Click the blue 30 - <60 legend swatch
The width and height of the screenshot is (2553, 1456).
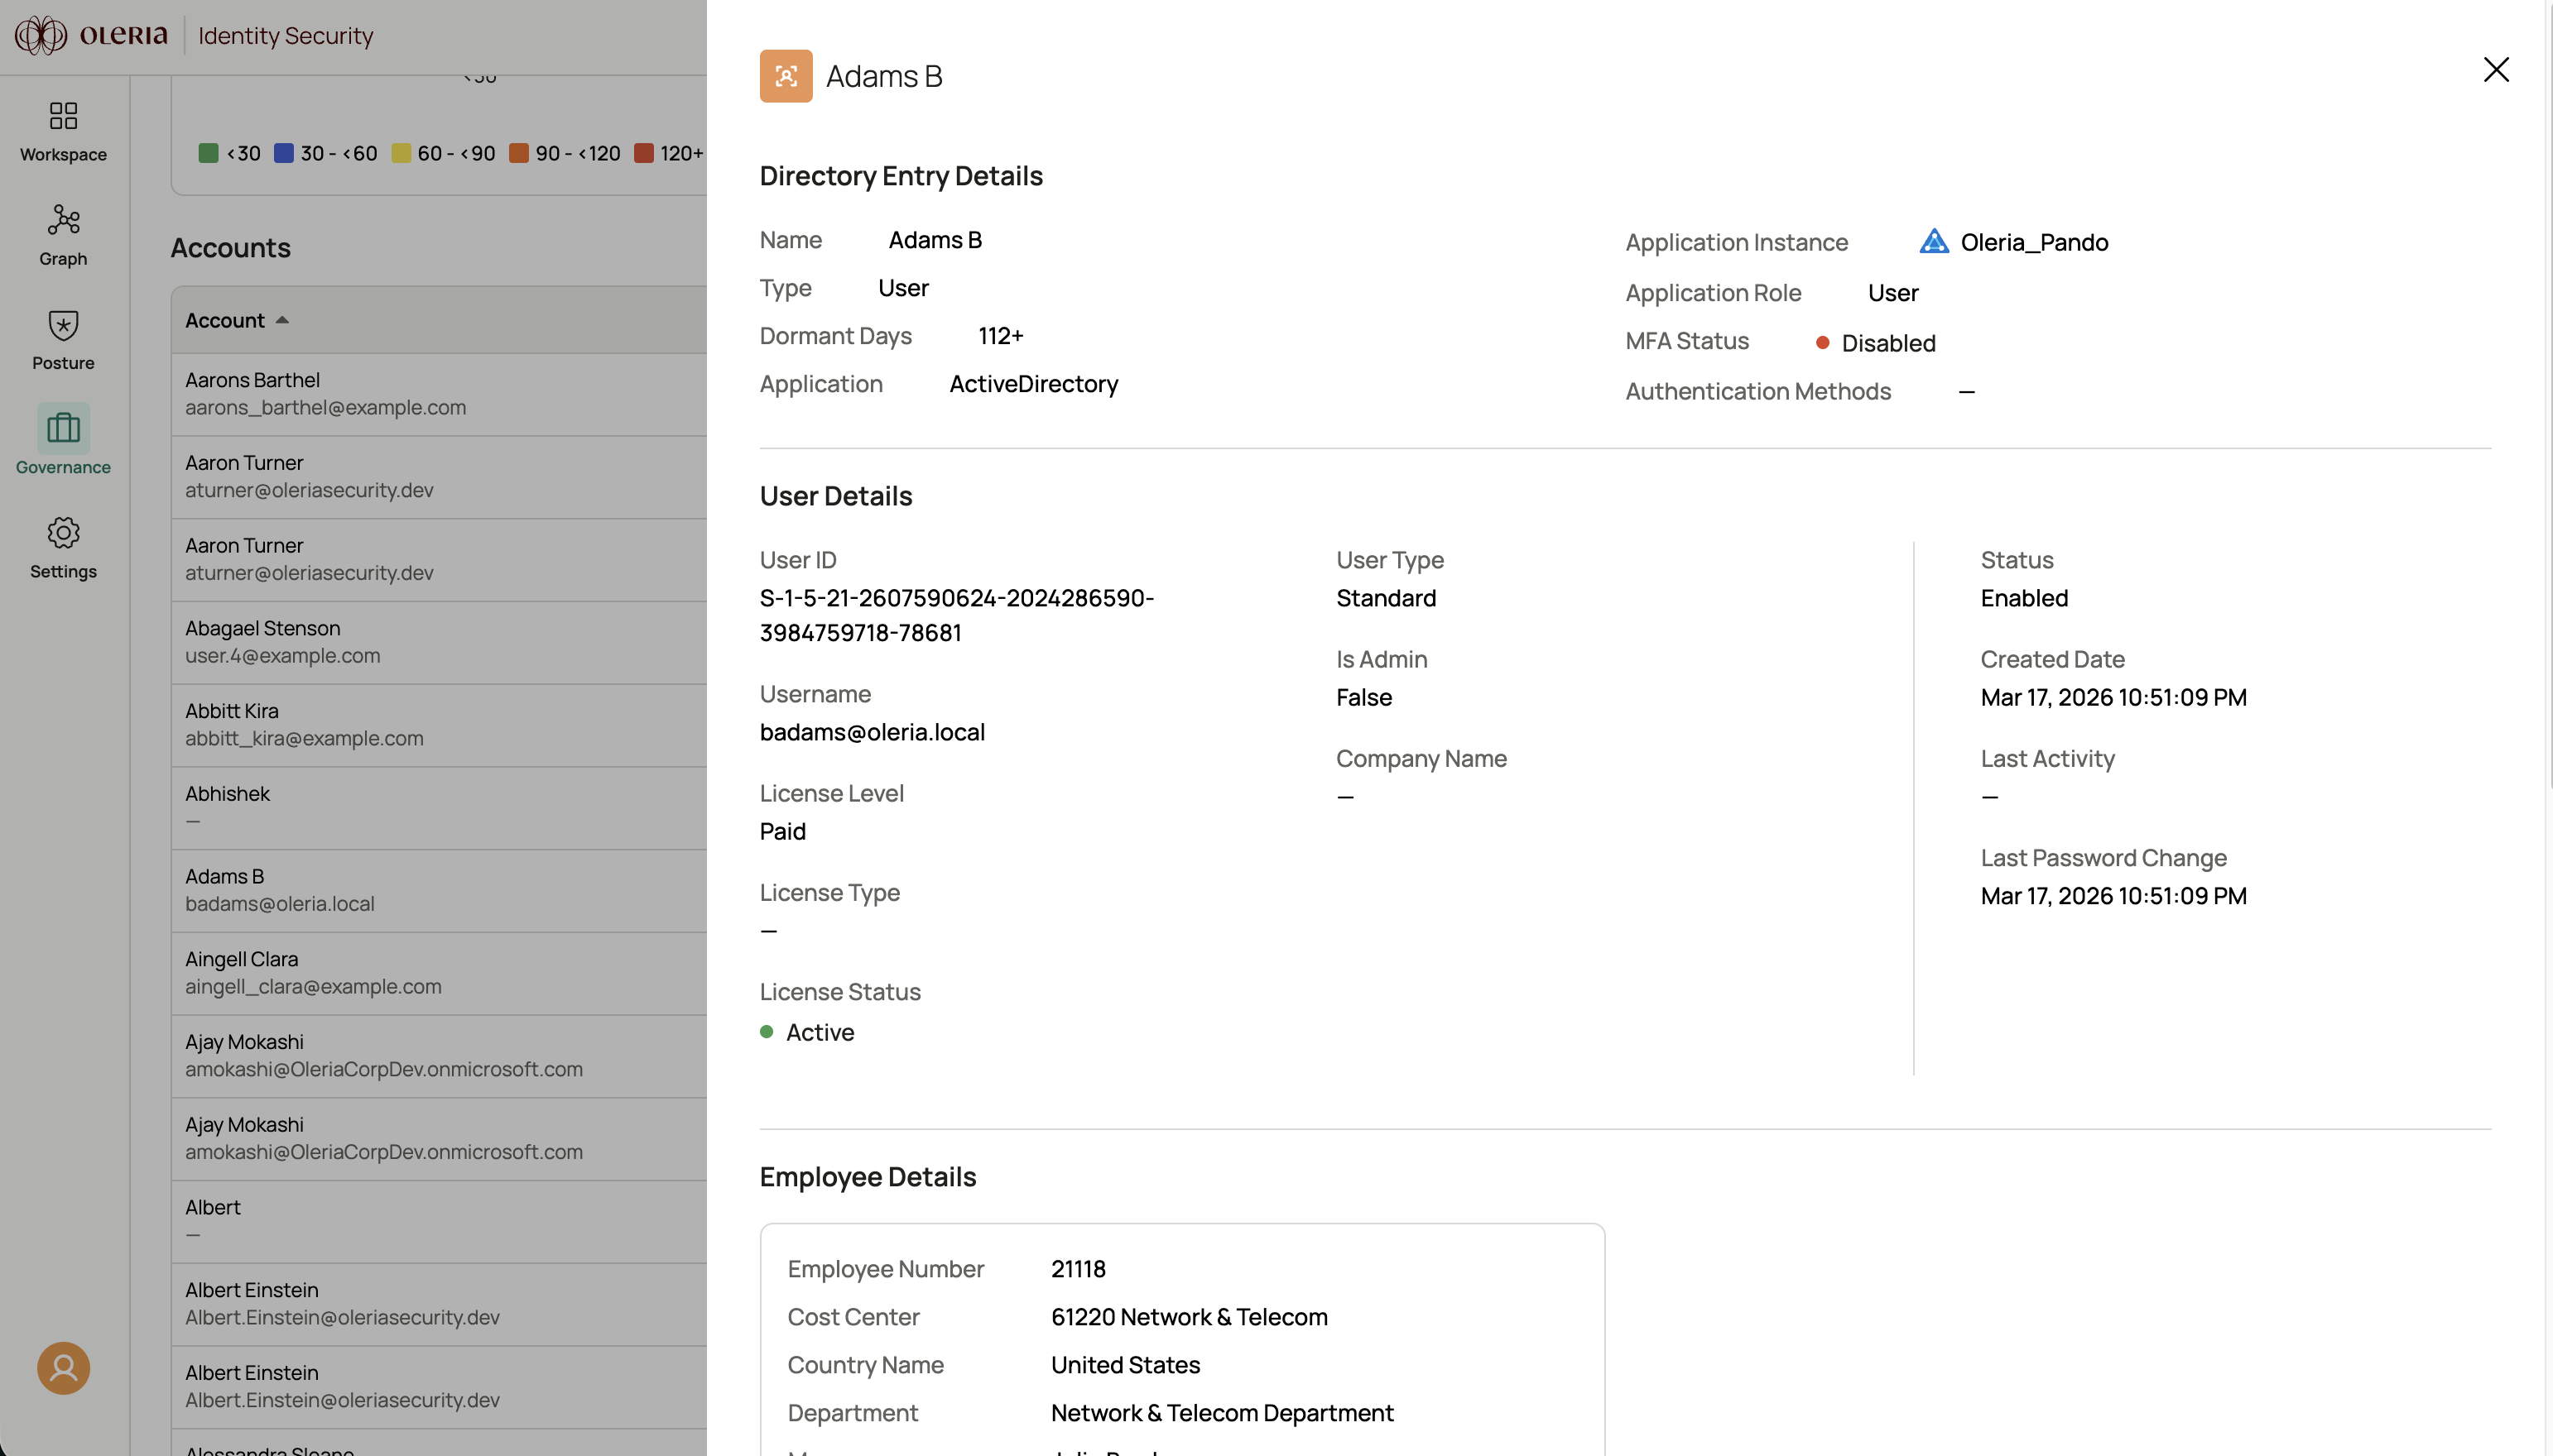click(283, 153)
